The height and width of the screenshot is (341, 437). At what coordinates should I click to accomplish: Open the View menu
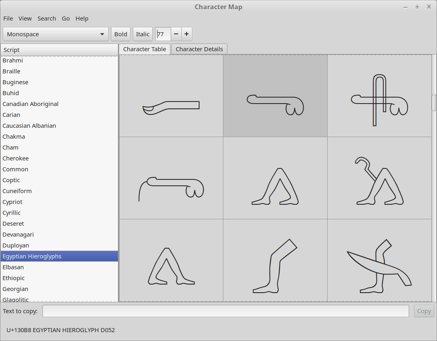pyautogui.click(x=25, y=19)
